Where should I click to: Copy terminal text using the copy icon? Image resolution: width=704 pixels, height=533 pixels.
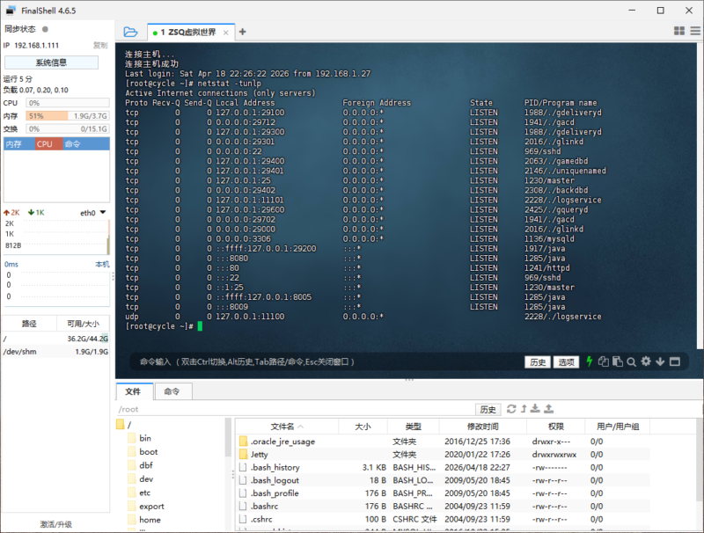[604, 361]
